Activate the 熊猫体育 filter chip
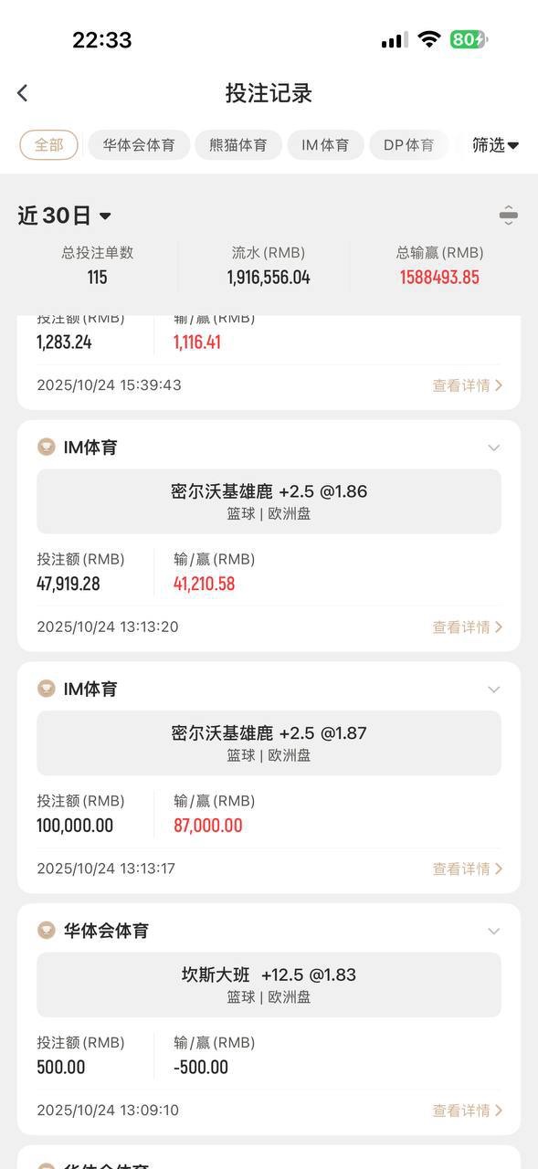 point(238,145)
